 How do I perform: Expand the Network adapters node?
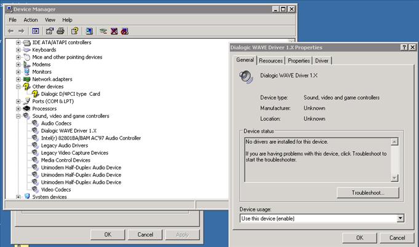click(x=18, y=79)
